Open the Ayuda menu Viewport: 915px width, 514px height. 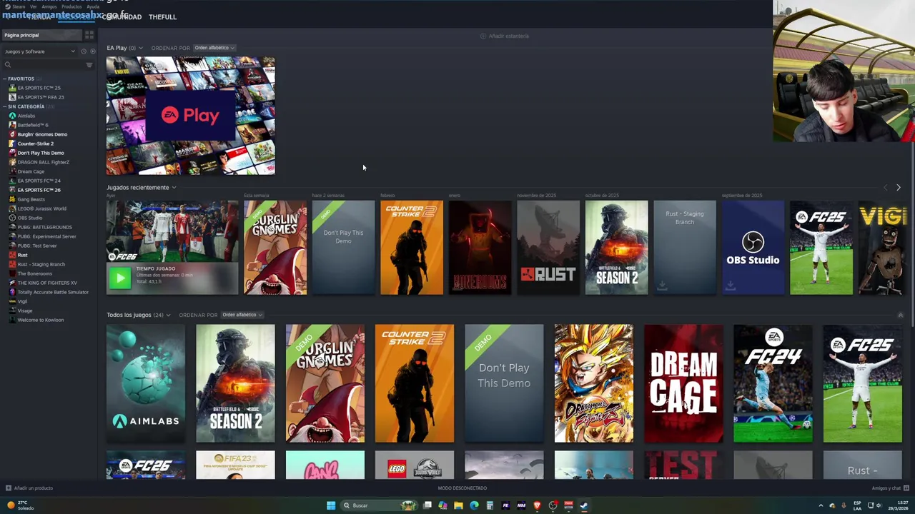coord(93,6)
